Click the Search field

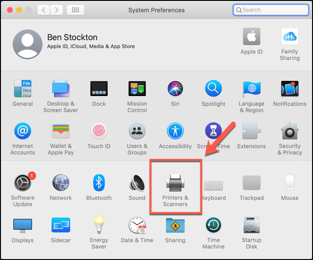coord(271,10)
